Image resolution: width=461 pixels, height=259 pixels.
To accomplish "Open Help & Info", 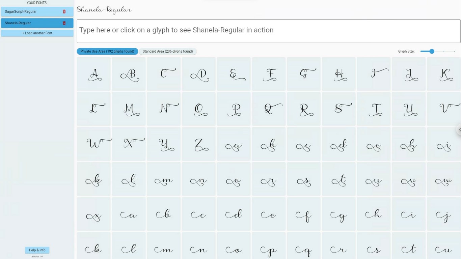I will point(37,250).
